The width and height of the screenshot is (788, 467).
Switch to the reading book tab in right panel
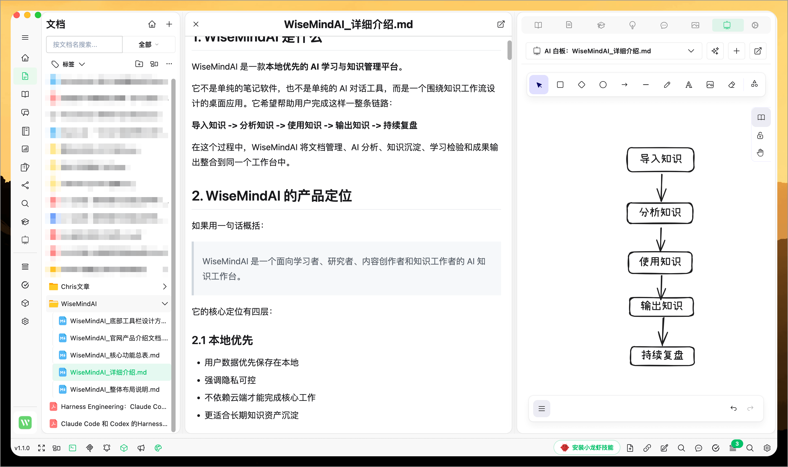538,25
